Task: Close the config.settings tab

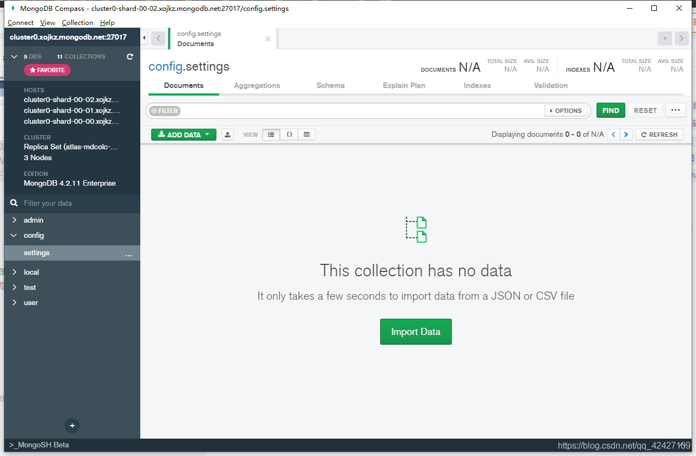Action: point(268,39)
